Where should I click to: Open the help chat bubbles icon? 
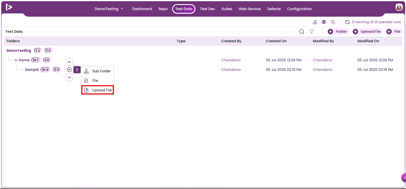pos(333,22)
